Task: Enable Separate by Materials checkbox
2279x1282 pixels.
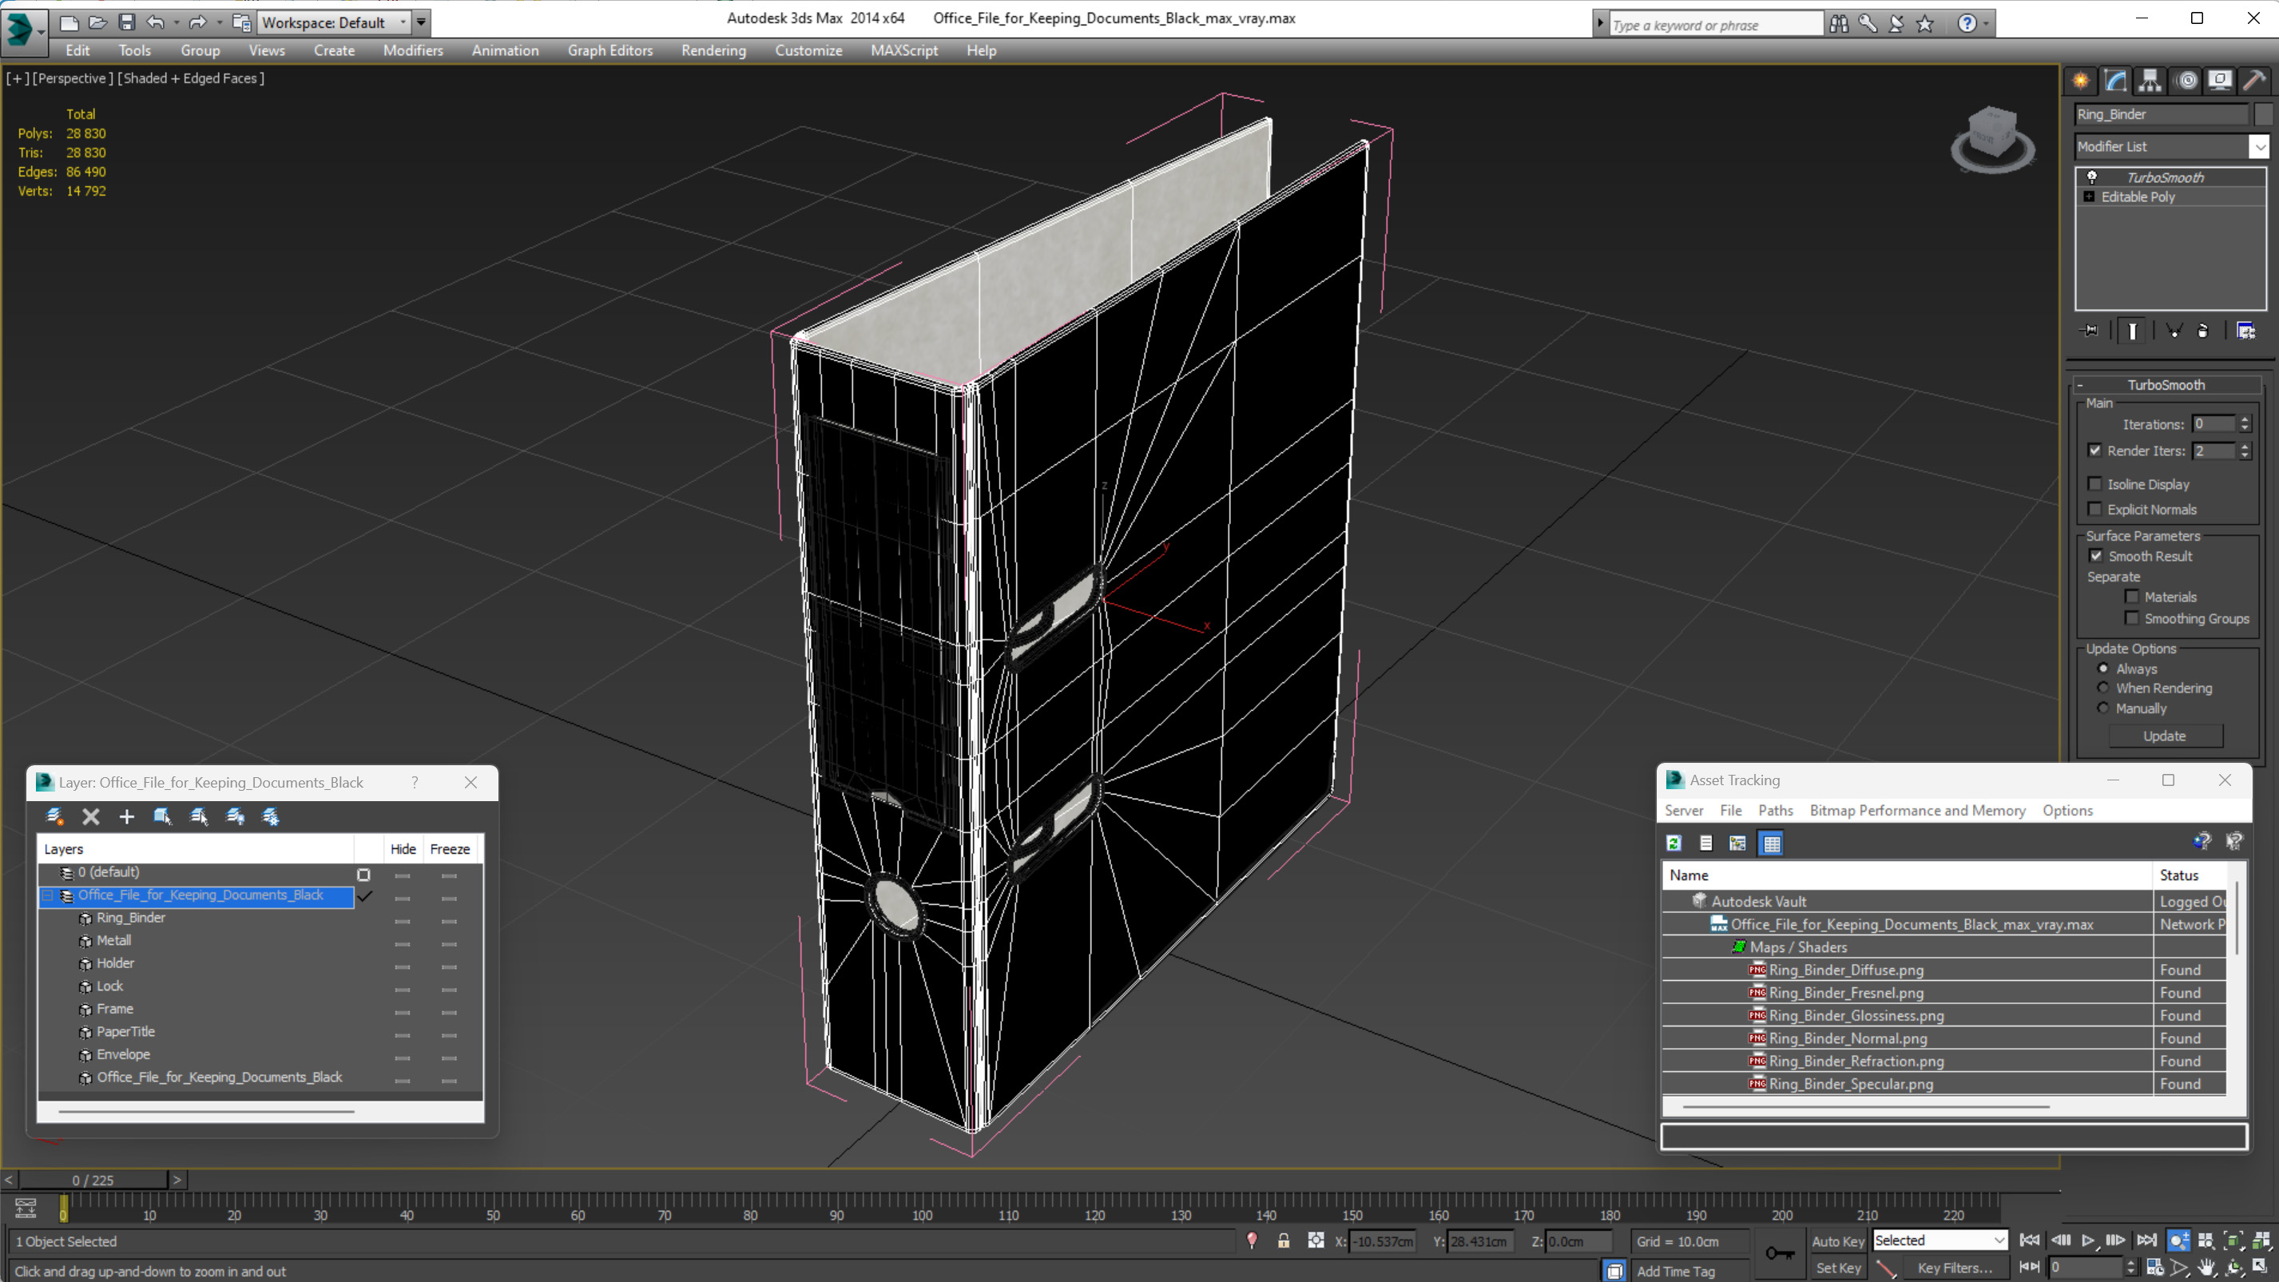Action: pos(2132,597)
